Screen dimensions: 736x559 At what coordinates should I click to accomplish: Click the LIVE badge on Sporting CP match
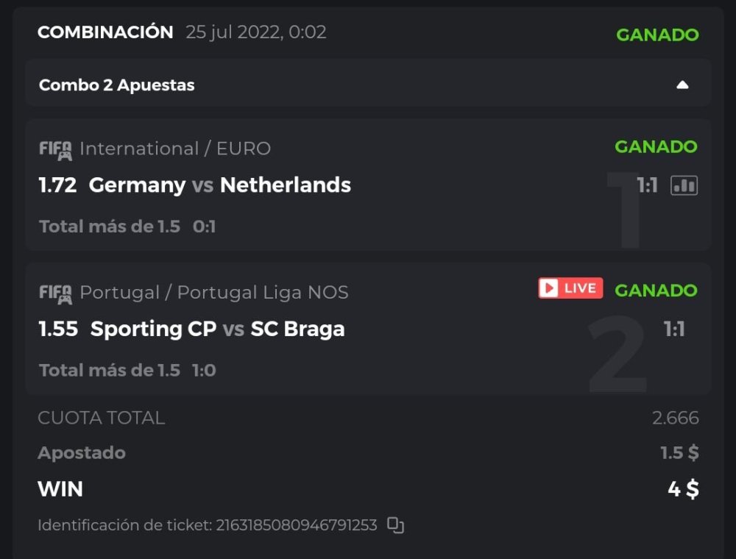pos(570,288)
